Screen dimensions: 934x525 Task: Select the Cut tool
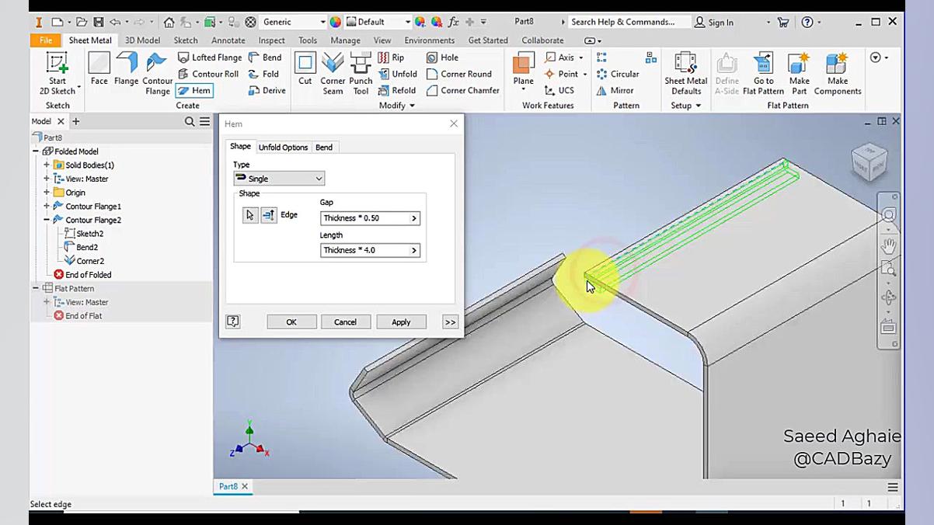pos(305,69)
